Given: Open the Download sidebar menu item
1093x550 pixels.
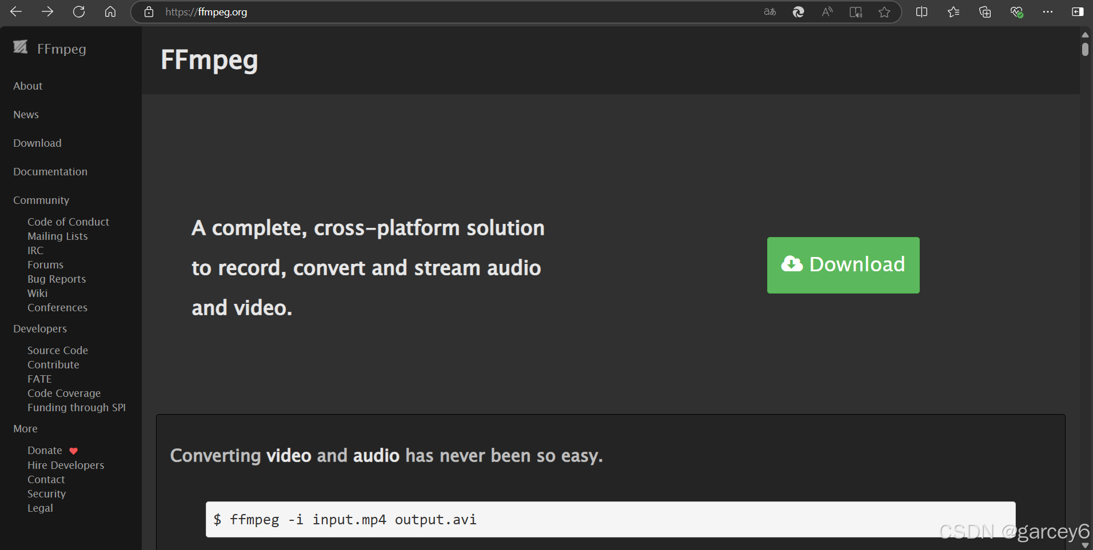Looking at the screenshot, I should pos(37,143).
